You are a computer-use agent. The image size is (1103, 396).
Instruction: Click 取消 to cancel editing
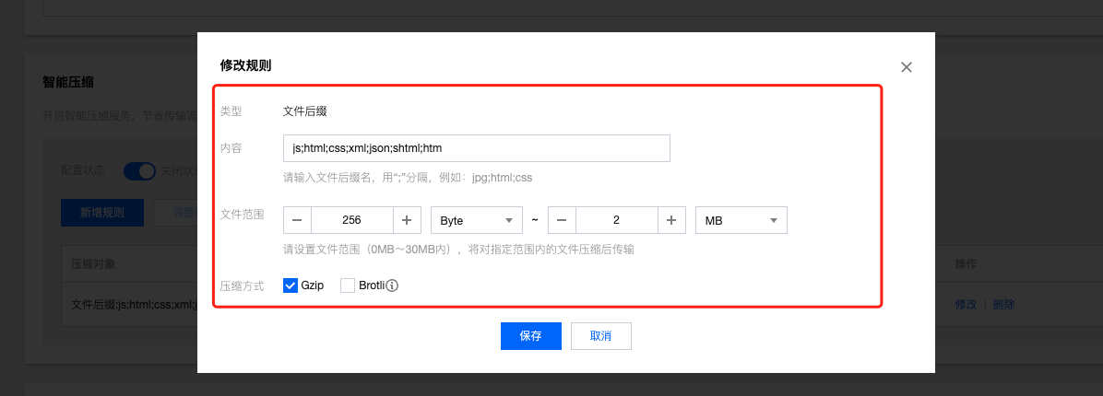pos(600,336)
